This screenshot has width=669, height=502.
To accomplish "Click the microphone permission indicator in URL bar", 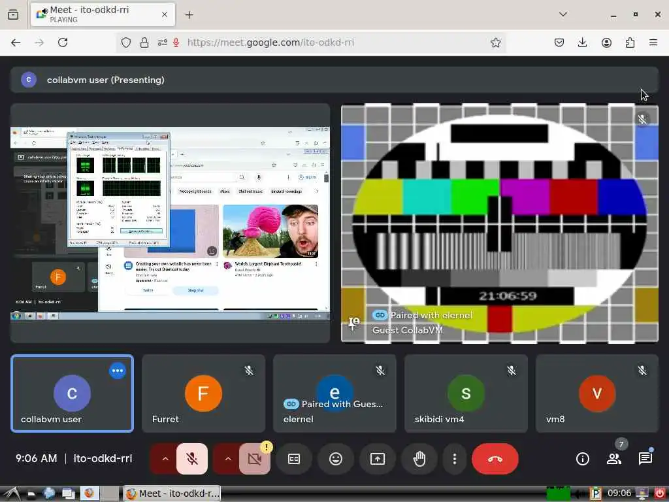I will coord(176,42).
